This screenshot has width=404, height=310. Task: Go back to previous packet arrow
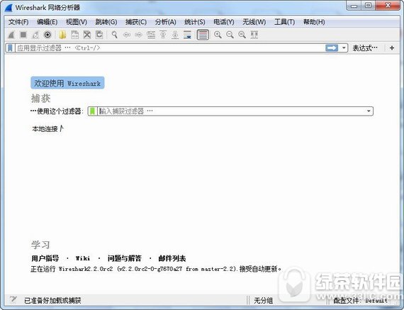(126, 35)
